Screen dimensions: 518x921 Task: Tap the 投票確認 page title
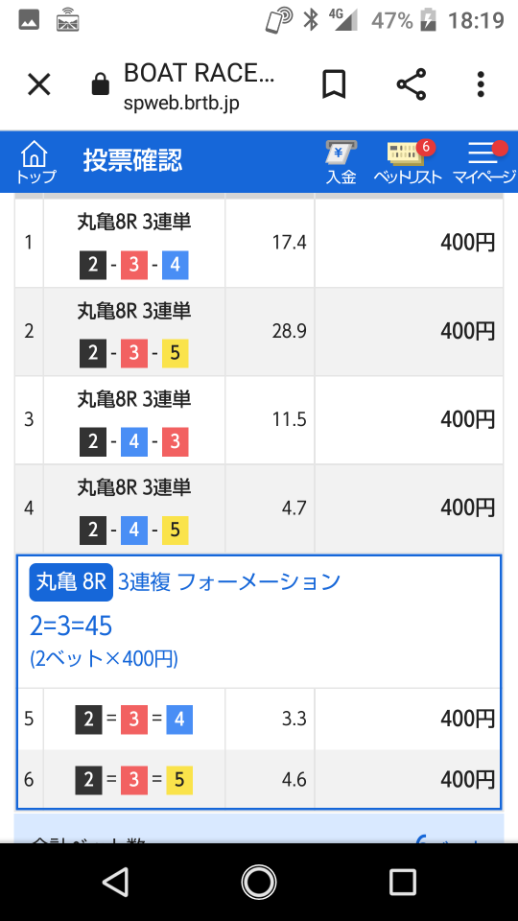pyautogui.click(x=132, y=160)
